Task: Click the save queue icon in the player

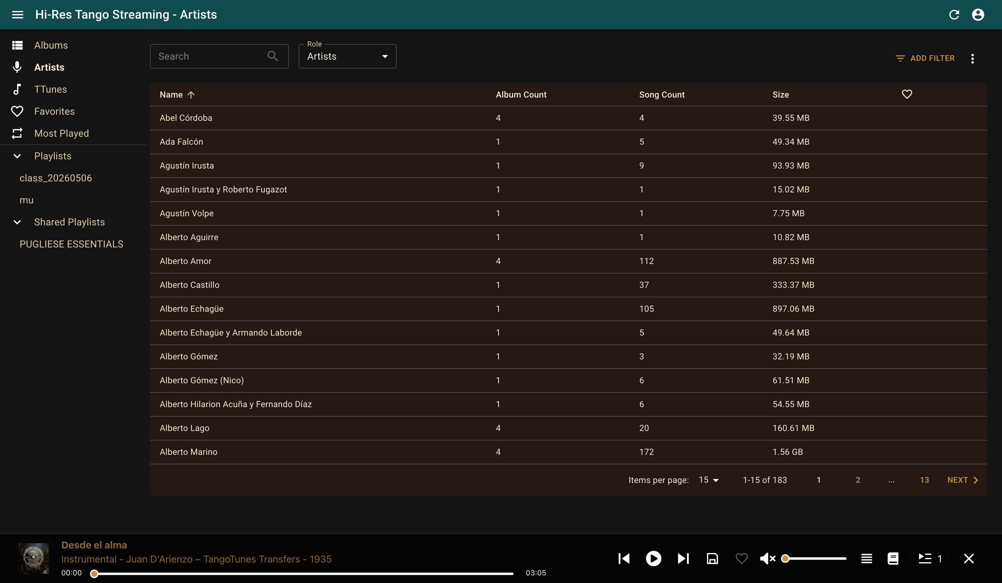Action: 712,558
